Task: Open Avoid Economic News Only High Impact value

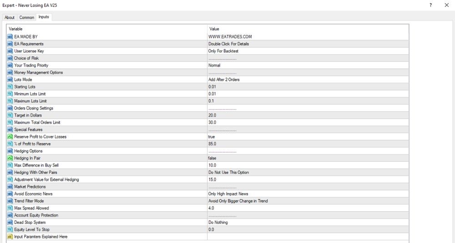Action: 308,194
